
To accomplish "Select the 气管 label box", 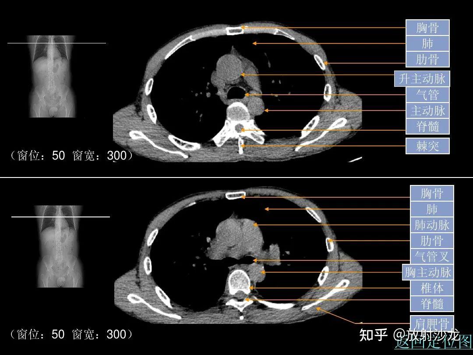I will point(427,95).
